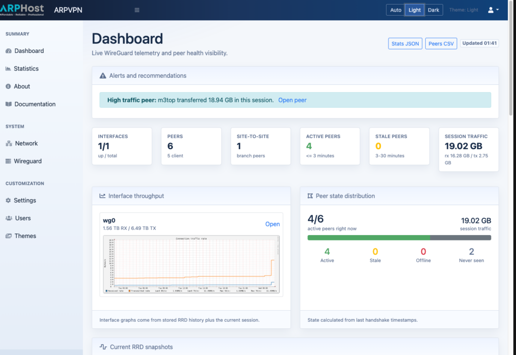Image resolution: width=516 pixels, height=355 pixels.
Task: Click the Settings gear icon
Action: pyautogui.click(x=9, y=200)
